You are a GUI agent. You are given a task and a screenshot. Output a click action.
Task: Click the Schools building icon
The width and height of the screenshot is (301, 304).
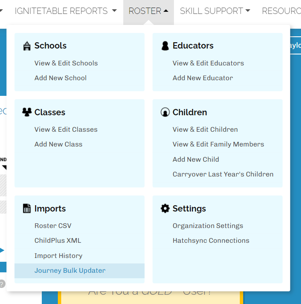27,46
